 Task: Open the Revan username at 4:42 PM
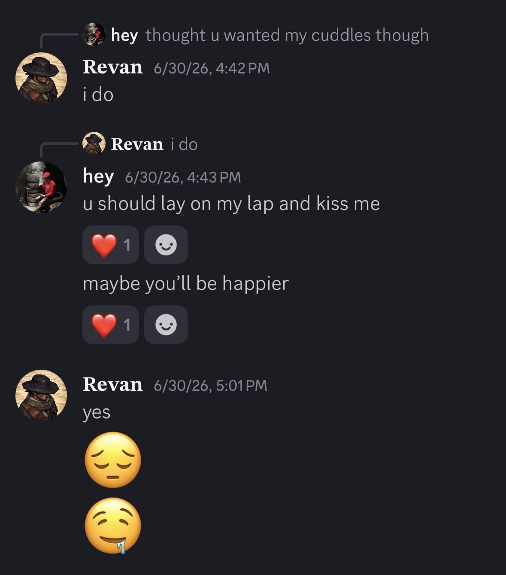(x=112, y=67)
